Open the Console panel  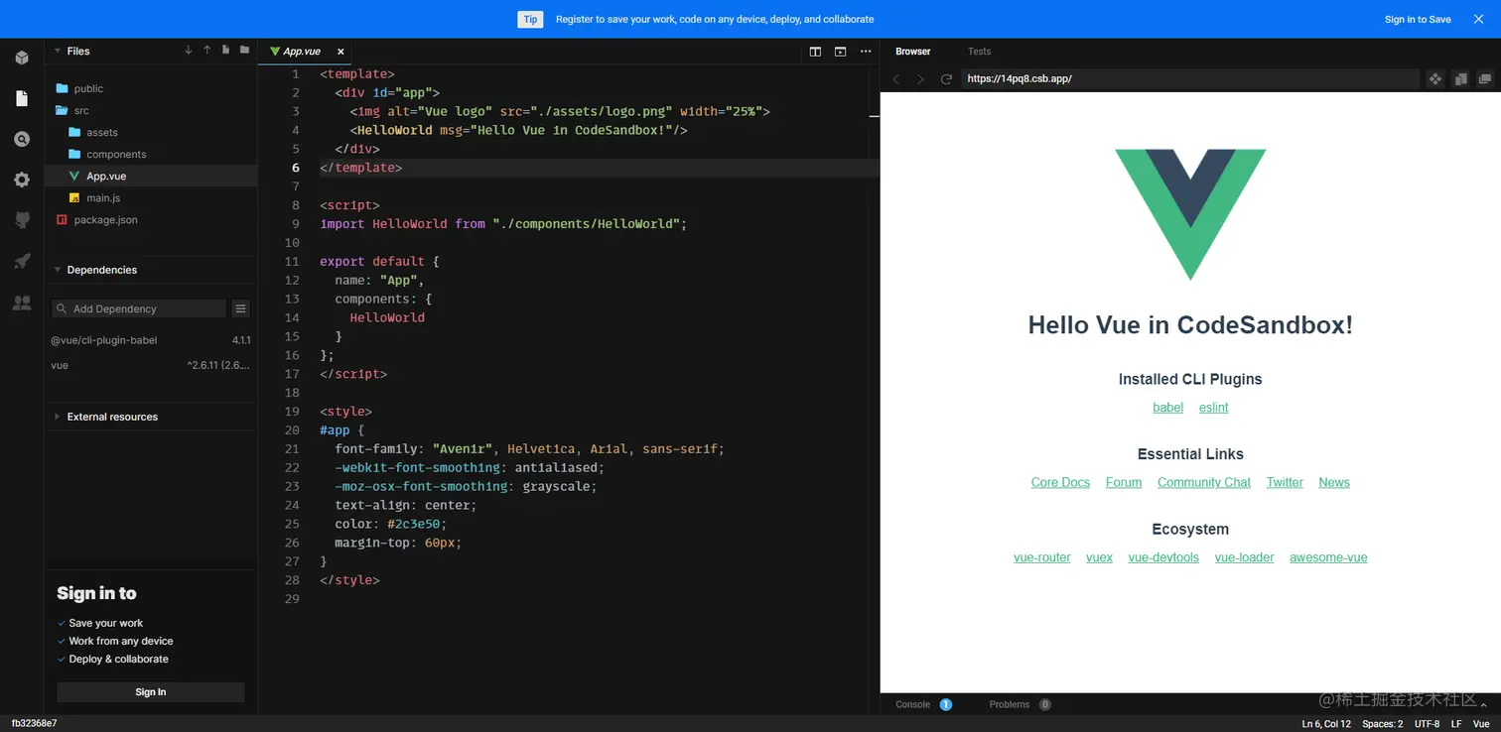pos(923,704)
